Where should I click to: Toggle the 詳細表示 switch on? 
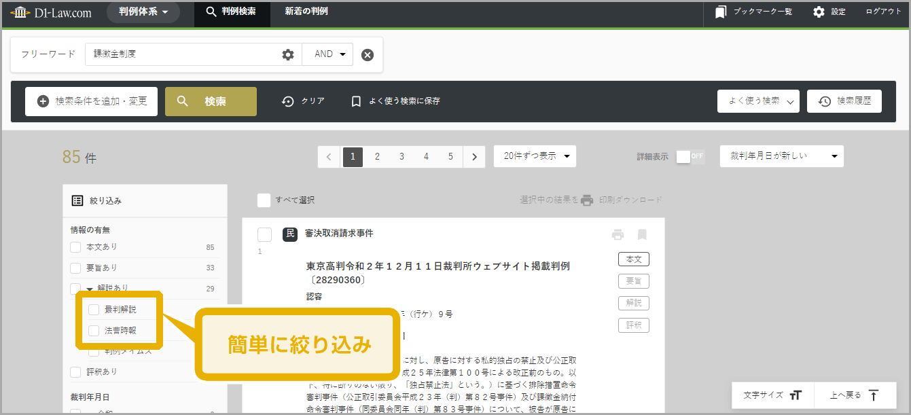[x=690, y=156]
